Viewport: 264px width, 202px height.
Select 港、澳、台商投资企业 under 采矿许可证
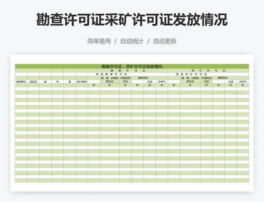[190, 80]
